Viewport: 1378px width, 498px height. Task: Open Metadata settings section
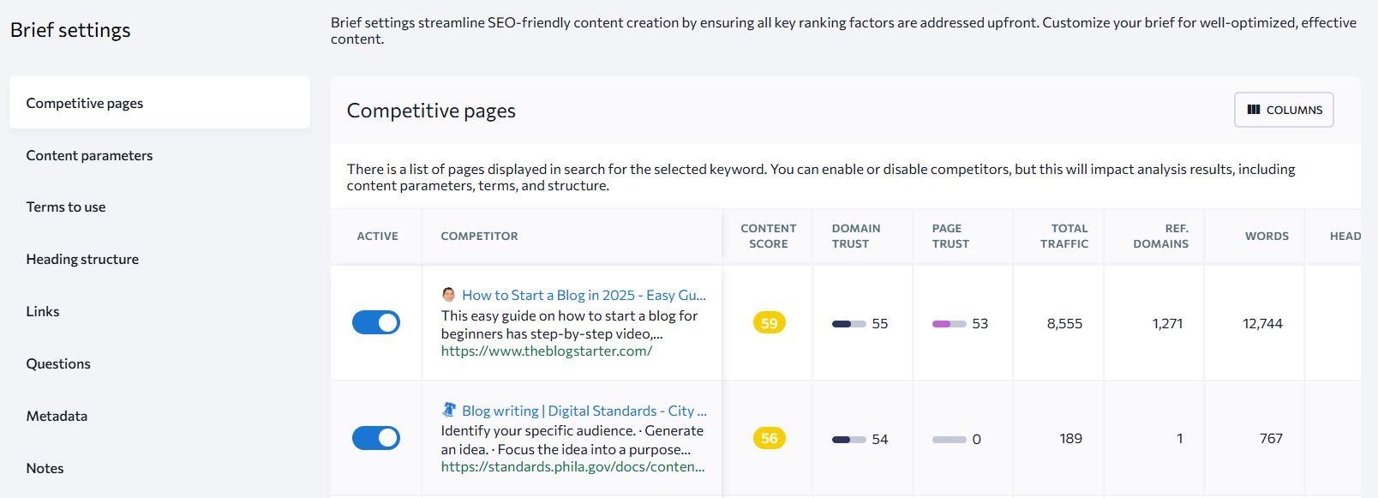click(57, 416)
